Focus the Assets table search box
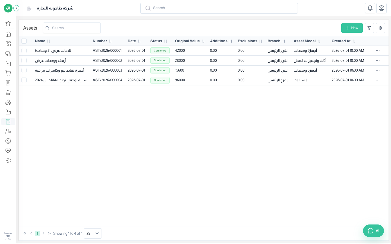Viewport: 391px width, 244px height. [x=72, y=28]
